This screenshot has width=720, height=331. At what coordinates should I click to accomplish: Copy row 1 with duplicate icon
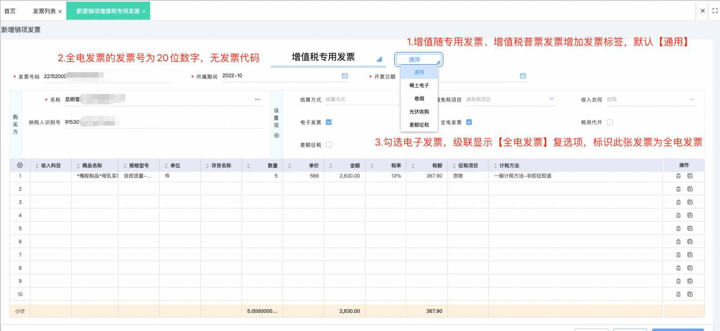690,176
